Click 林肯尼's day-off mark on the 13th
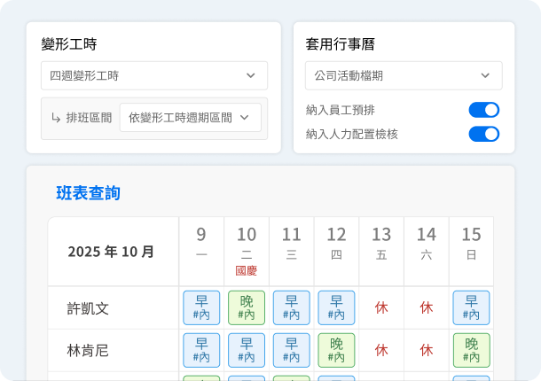Image resolution: width=541 pixels, height=381 pixels. coord(381,350)
